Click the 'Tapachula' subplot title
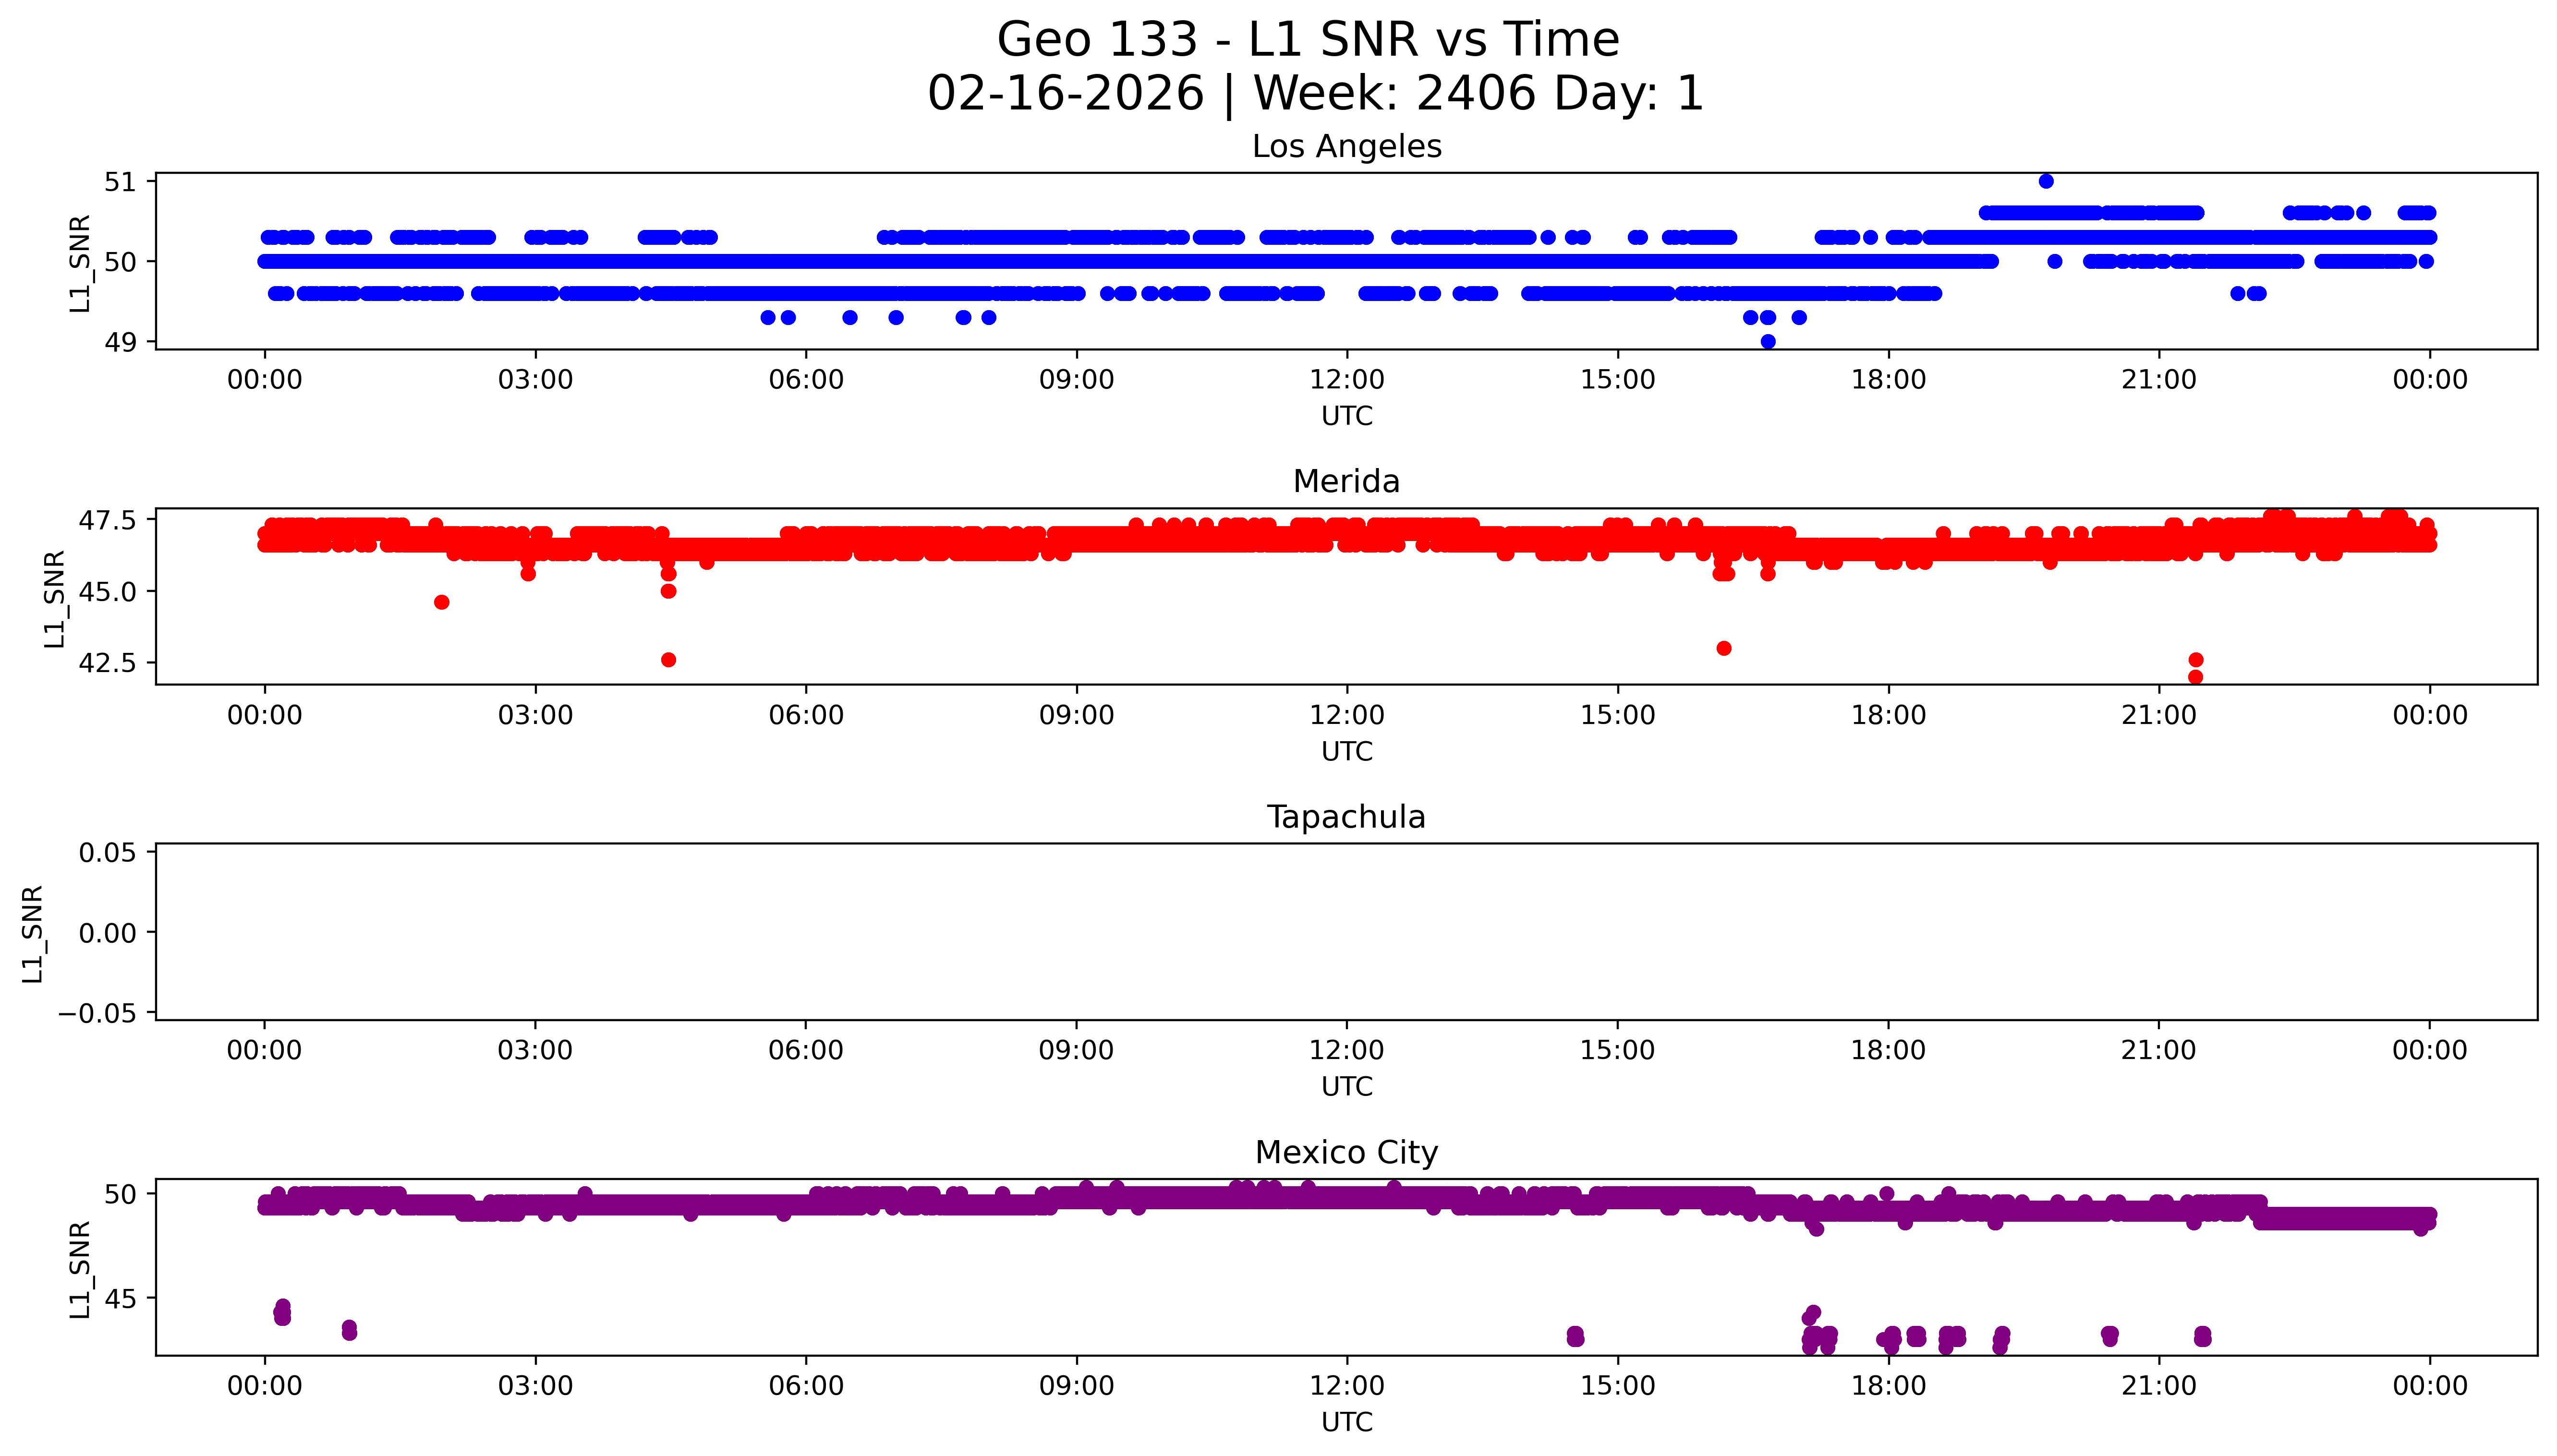This screenshot has width=2557, height=1456. click(x=1346, y=817)
